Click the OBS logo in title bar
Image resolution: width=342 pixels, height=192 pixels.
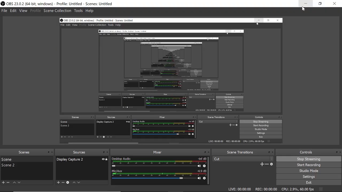tap(3, 4)
